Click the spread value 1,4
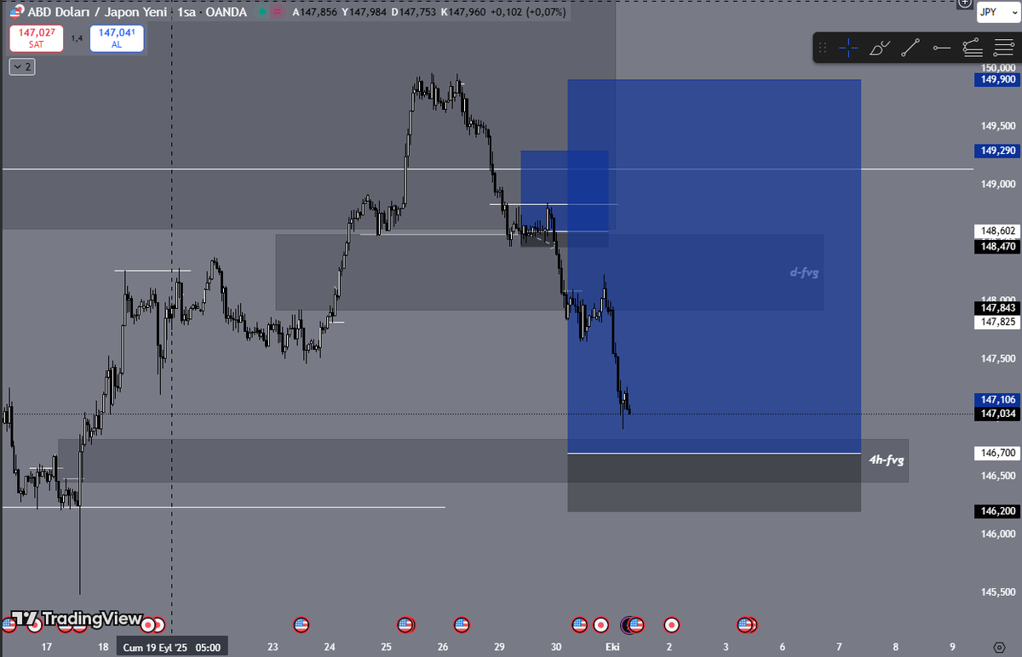 tap(76, 38)
